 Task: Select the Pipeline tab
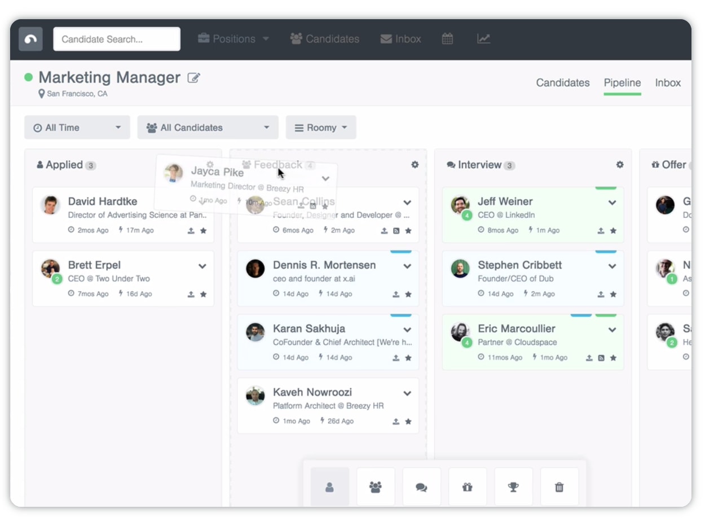622,83
